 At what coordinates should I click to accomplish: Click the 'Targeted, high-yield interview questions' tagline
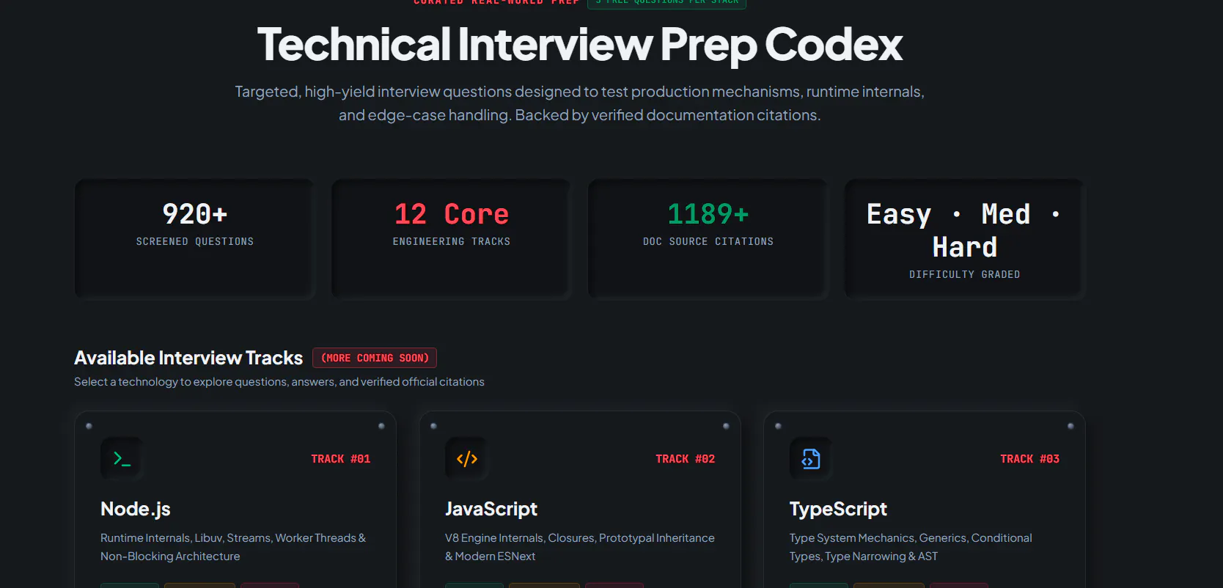(580, 103)
